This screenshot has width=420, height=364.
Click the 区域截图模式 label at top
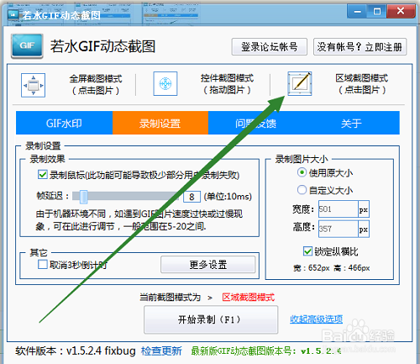[x=362, y=78]
